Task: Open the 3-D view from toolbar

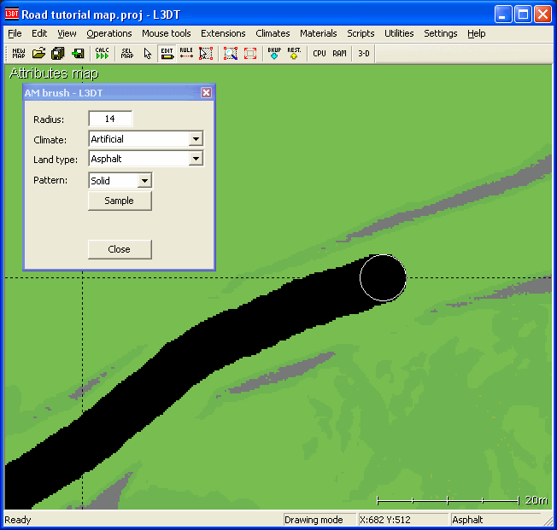Action: 364,53
